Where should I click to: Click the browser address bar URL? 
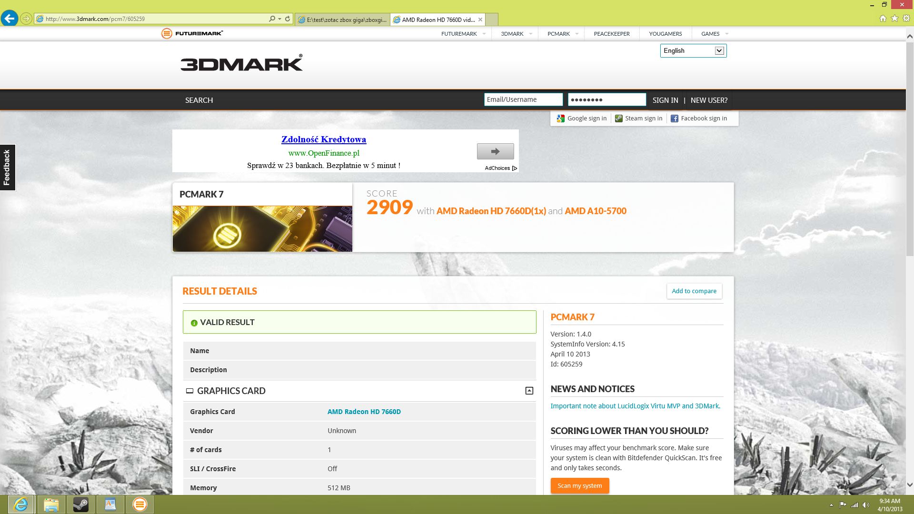click(x=95, y=19)
